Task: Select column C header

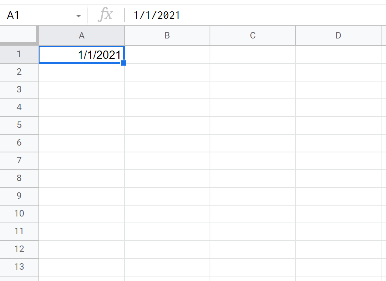Action: click(253, 35)
